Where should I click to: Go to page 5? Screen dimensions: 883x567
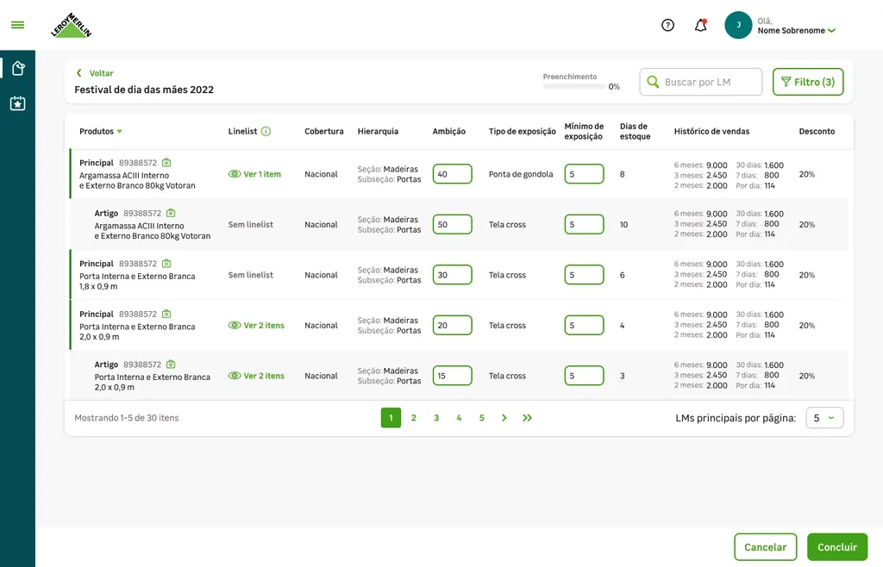tap(481, 418)
